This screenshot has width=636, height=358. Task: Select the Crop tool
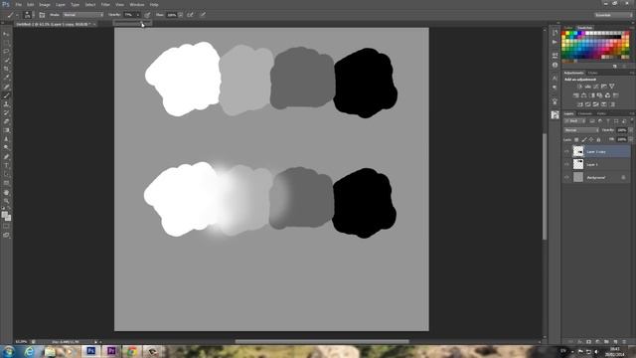pyautogui.click(x=6, y=69)
